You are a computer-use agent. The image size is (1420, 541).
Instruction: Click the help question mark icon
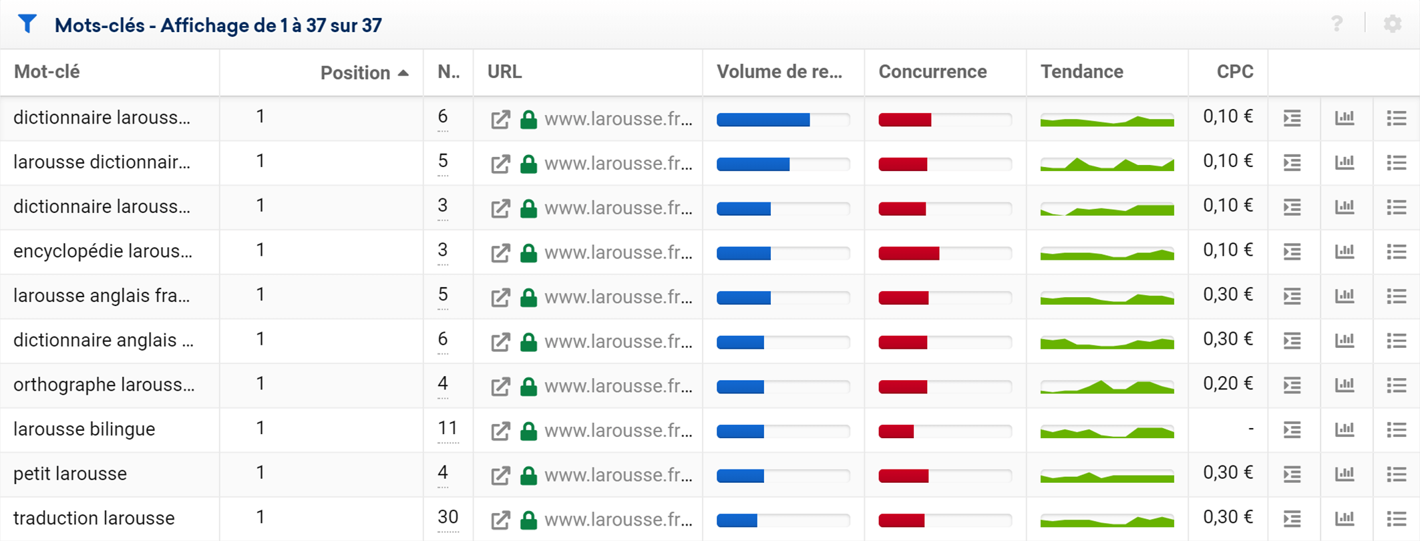point(1337,24)
